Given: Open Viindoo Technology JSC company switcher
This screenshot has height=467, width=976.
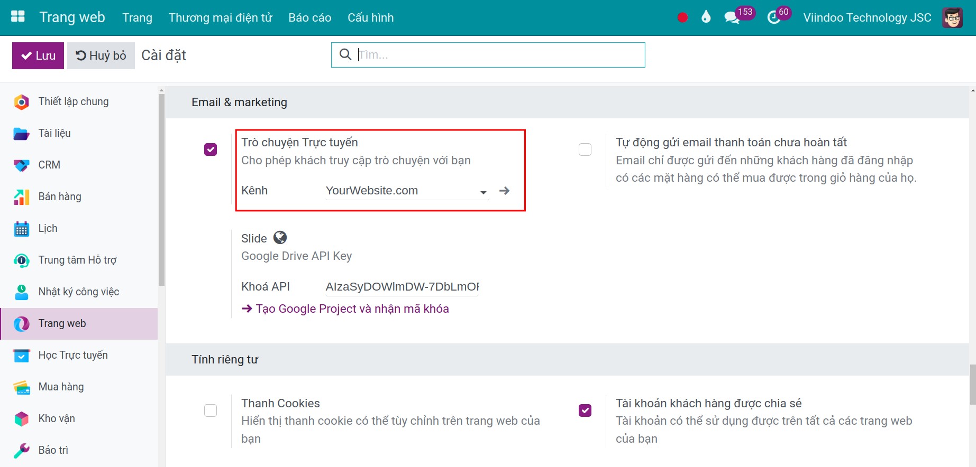Looking at the screenshot, I should click(867, 18).
